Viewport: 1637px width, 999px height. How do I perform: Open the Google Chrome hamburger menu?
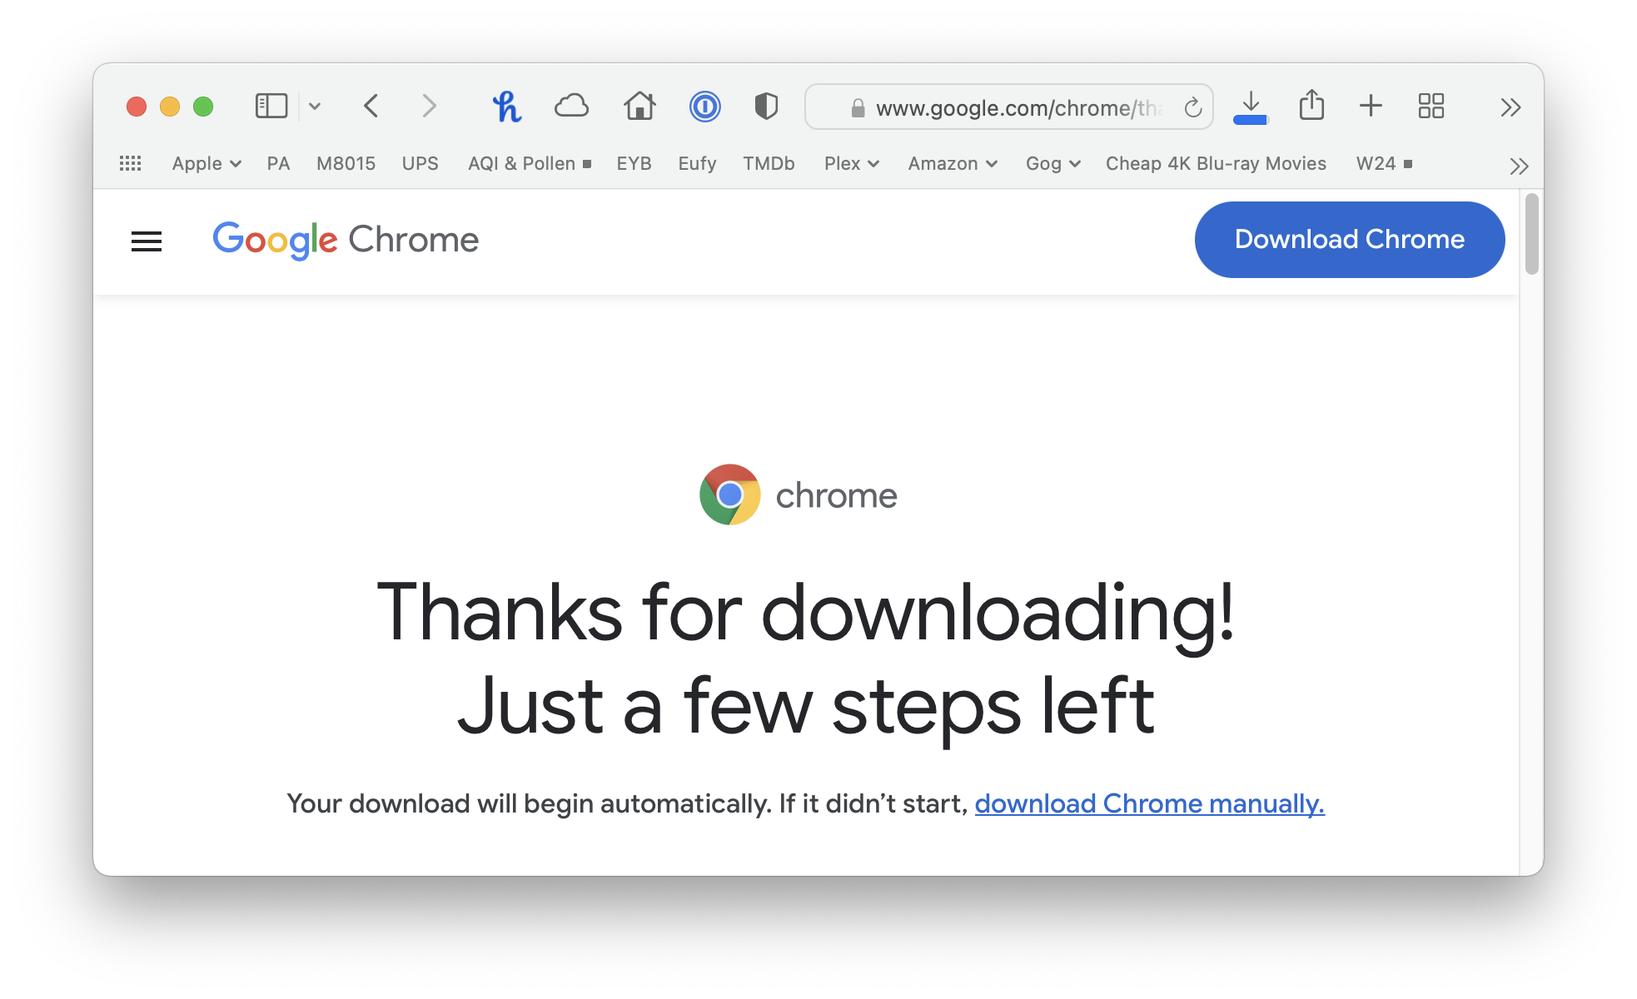[147, 241]
